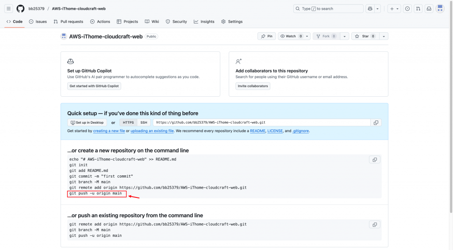
Task: Click Set up in Desktop button
Action: tap(87, 122)
